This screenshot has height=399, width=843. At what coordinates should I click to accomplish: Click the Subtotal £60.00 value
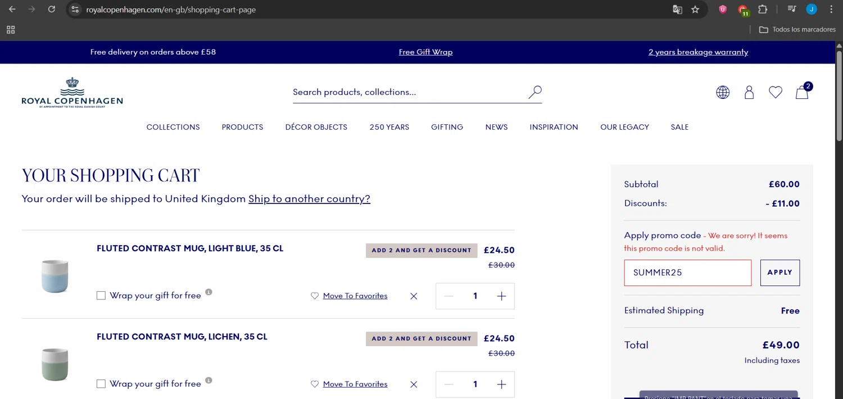click(x=784, y=184)
